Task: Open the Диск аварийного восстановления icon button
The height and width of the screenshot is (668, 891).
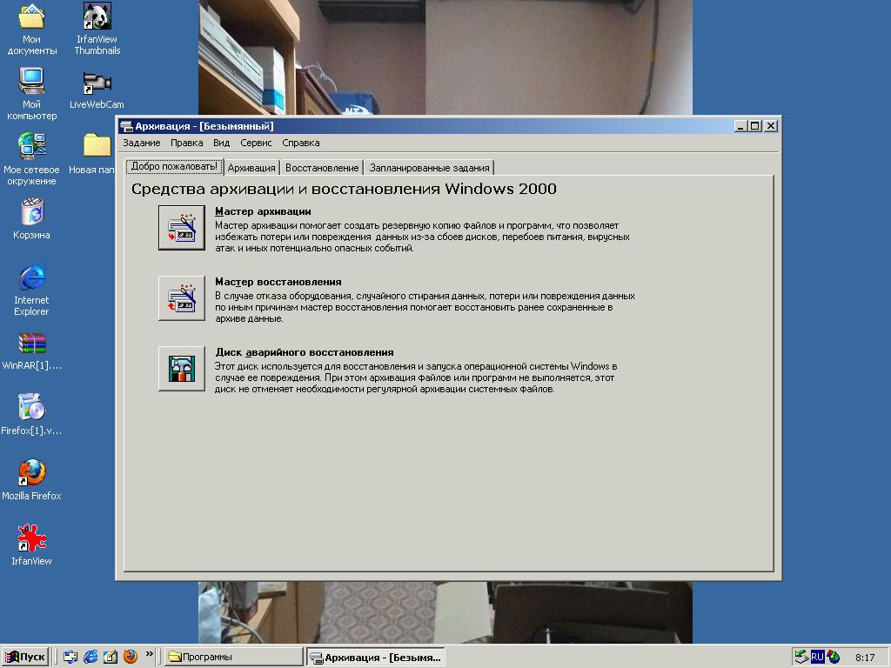Action: (181, 369)
